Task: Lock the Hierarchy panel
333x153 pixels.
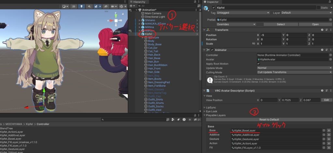Action: [195, 2]
